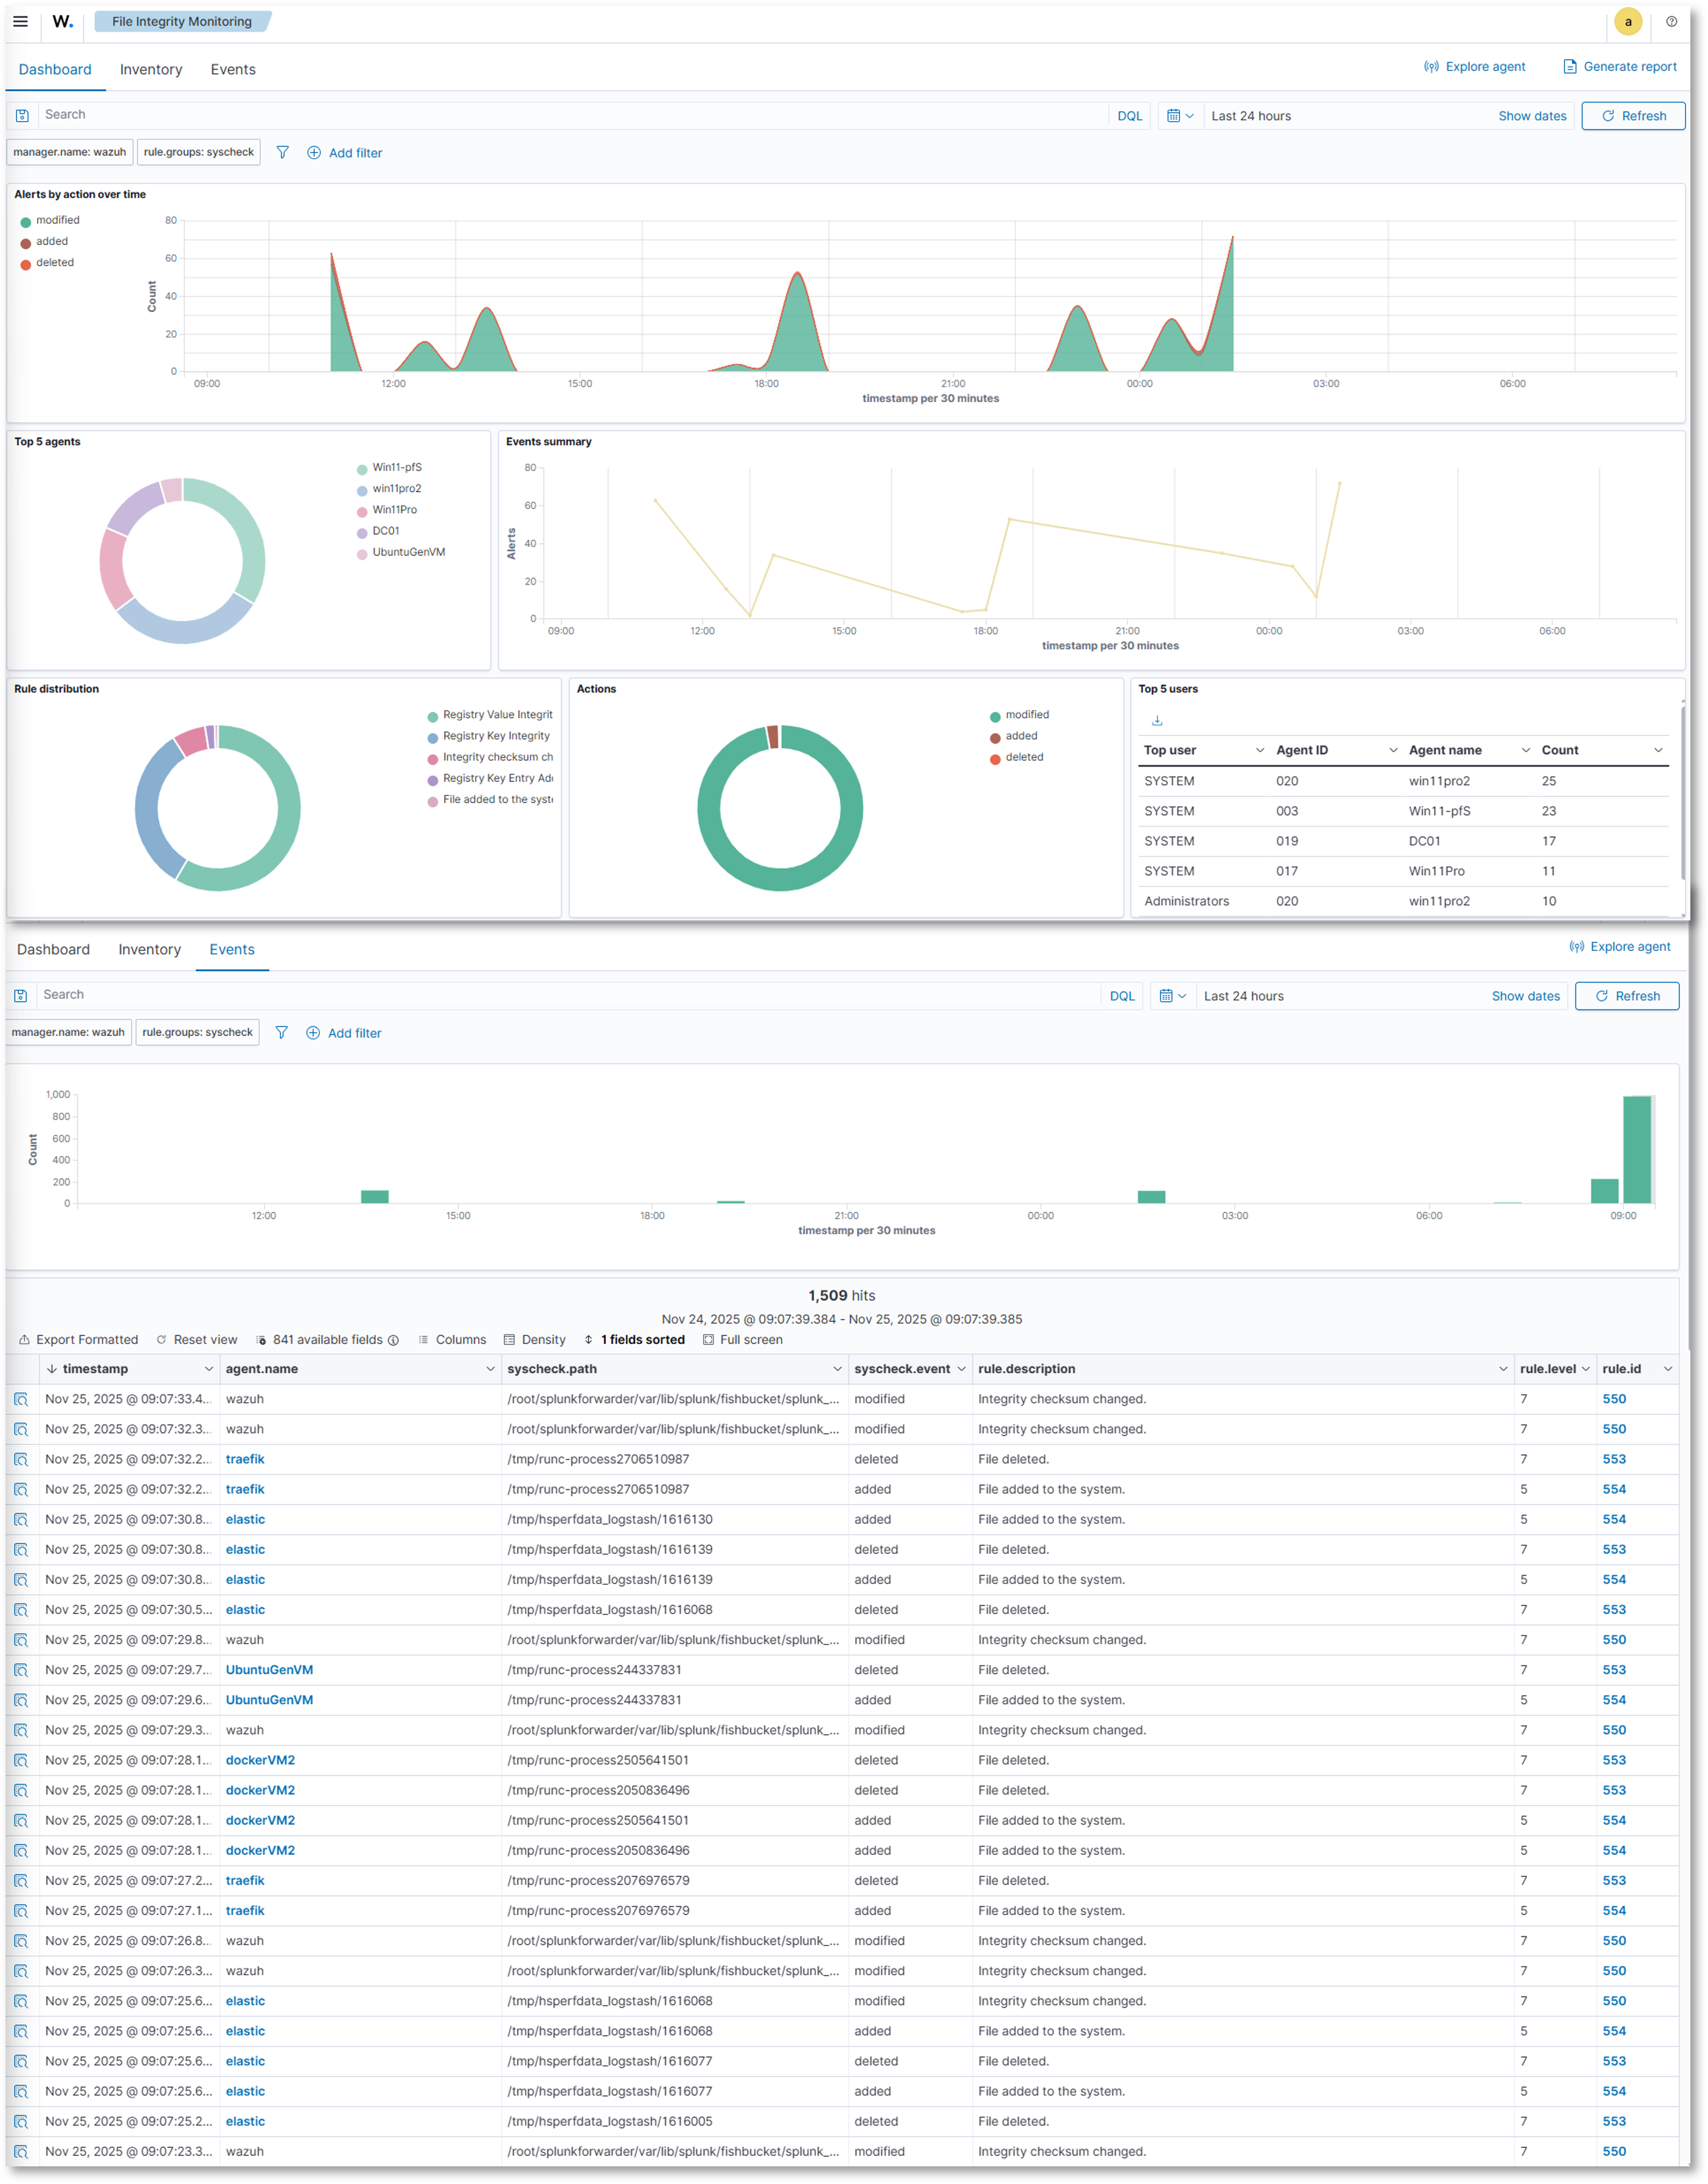Switch to the Inventory tab
This screenshot has width=1708, height=2184.
[150, 69]
